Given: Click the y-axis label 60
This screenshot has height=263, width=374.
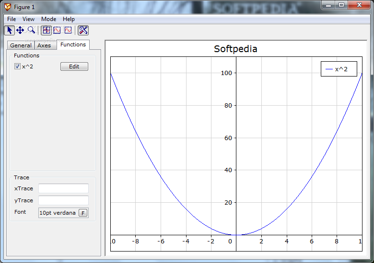Looking at the screenshot, I should 228,138.
